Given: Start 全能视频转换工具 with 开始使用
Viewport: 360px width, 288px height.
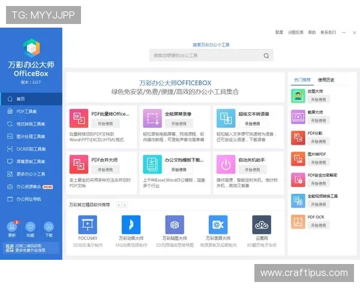Looking at the screenshot, I should 319,205.
